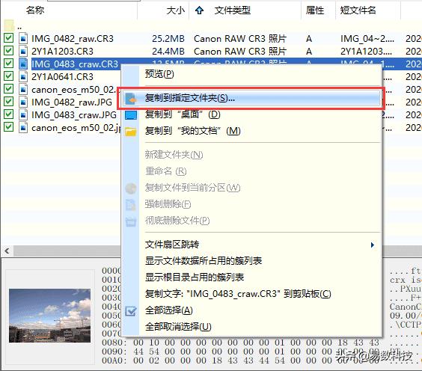
Task: Uncheck the canon_eos_m50_02 CR3 row checkbox
Action: tap(9, 88)
